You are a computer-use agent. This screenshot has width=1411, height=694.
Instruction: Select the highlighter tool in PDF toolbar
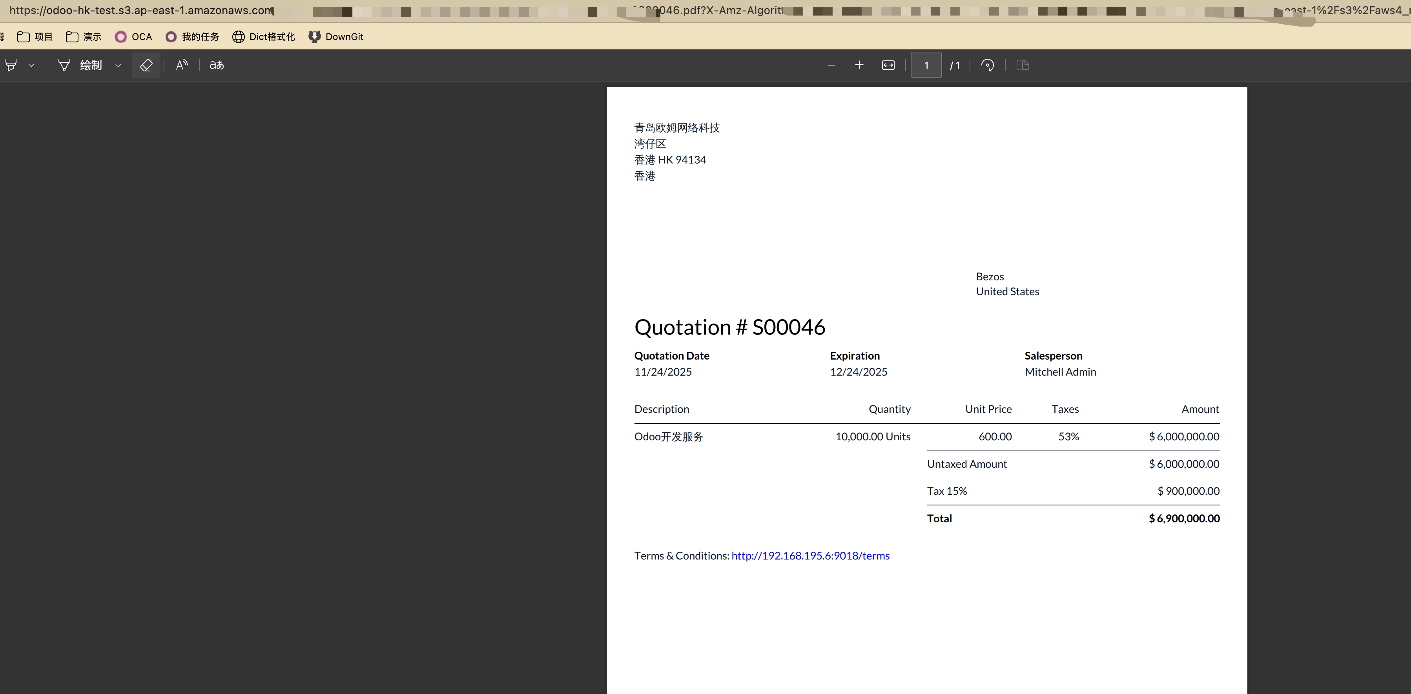pos(11,65)
